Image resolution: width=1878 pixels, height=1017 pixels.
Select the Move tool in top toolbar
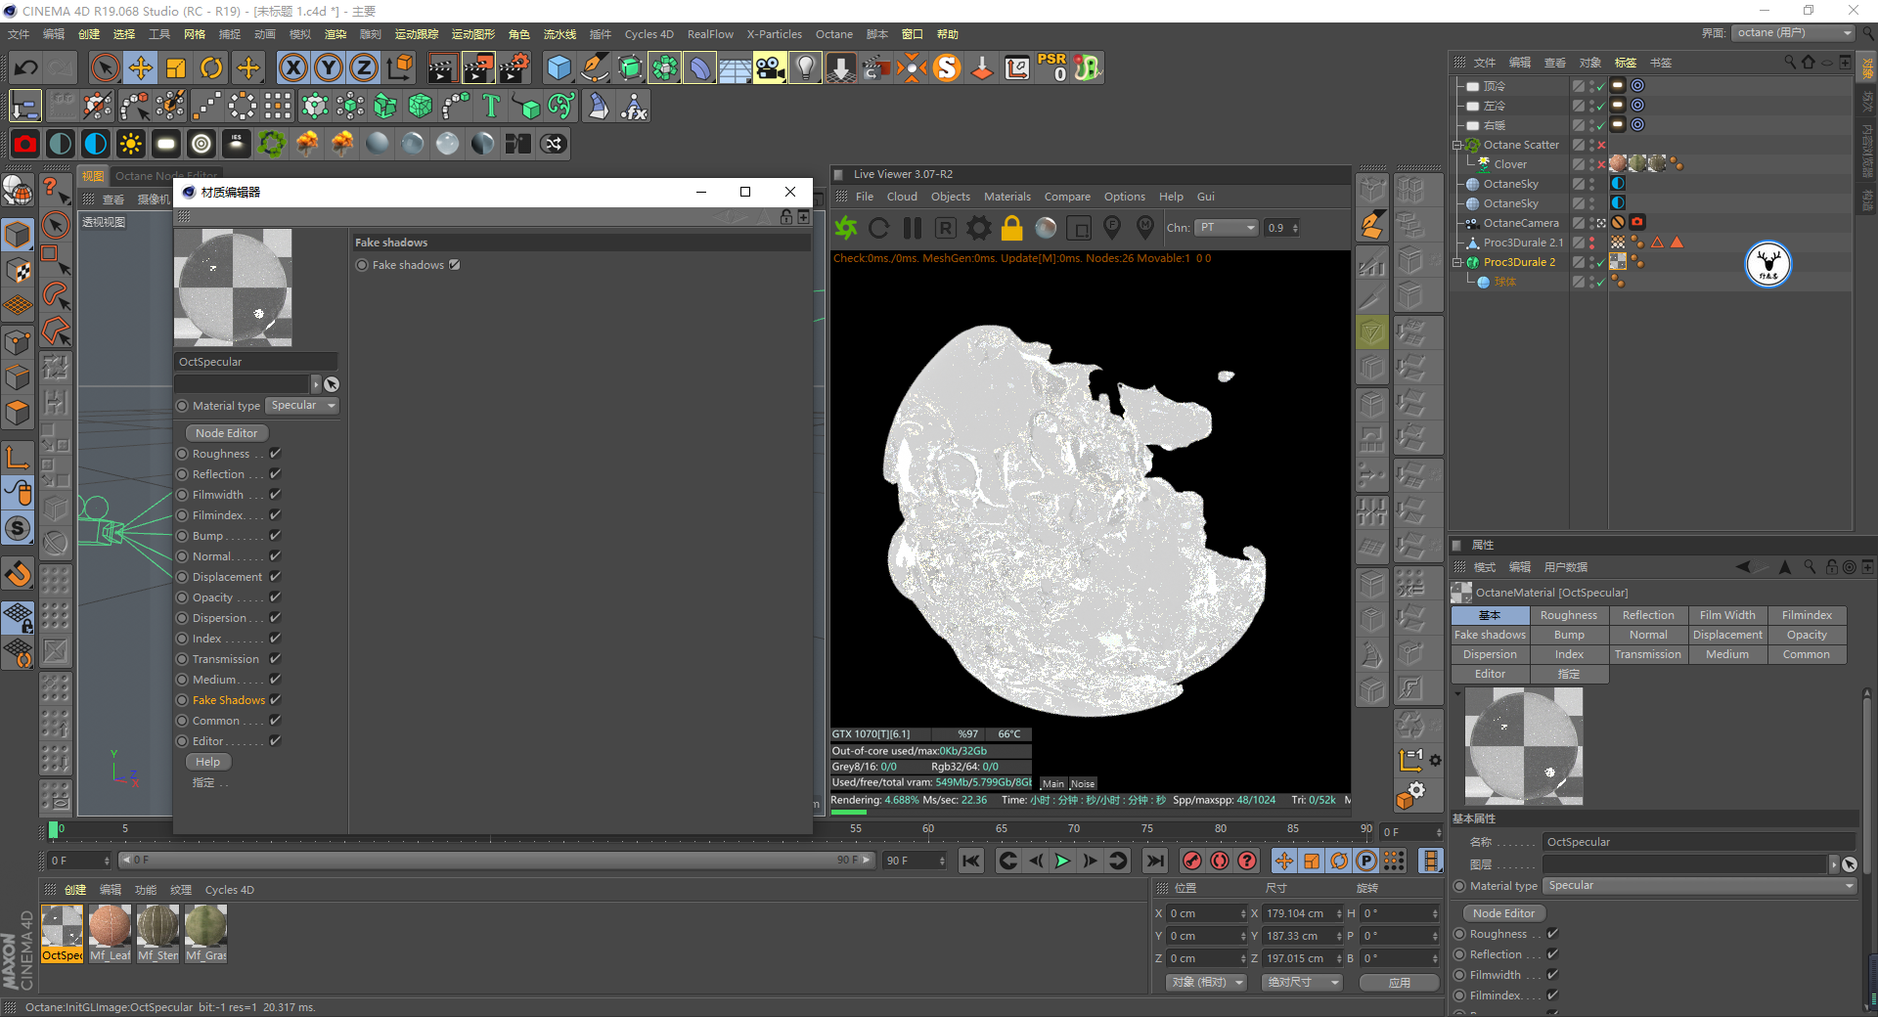pos(141,67)
